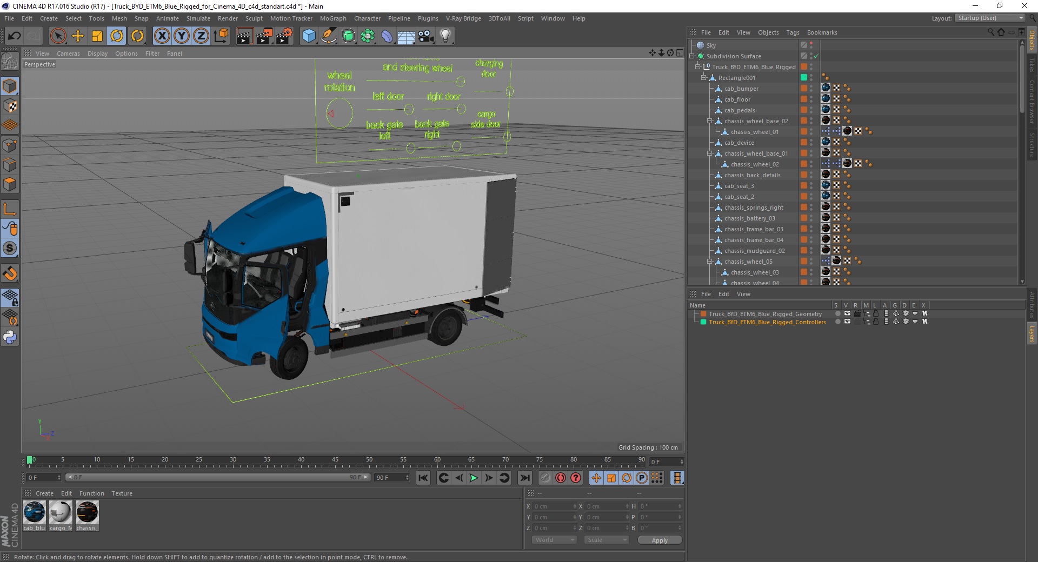1038x562 pixels.
Task: Collapse the Subdivision Surface tree node
Action: click(x=691, y=56)
